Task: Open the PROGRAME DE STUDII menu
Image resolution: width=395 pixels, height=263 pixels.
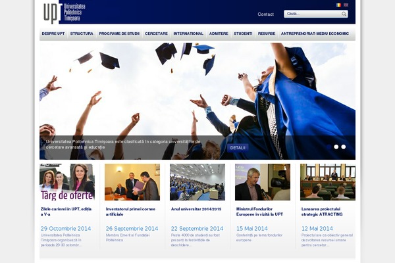Action: point(119,34)
